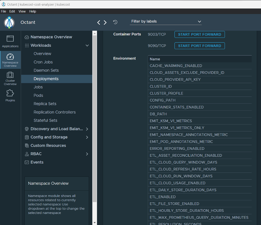This screenshot has width=261, height=225.
Task: Open the Plugins puzzle icon
Action: (10, 95)
